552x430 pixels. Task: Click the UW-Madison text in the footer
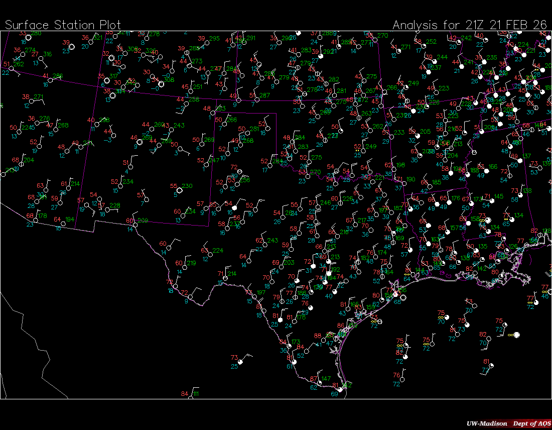click(x=485, y=423)
